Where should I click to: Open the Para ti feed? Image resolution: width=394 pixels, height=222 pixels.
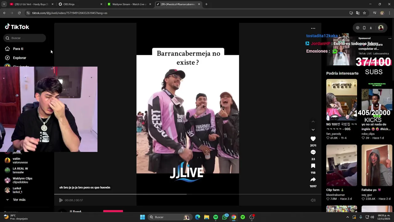coord(18,49)
